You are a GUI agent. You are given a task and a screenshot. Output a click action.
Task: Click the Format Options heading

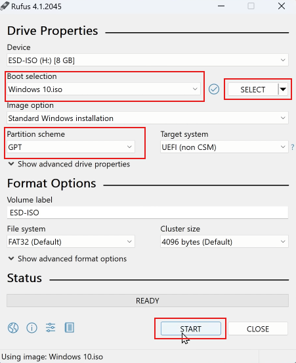(x=52, y=183)
